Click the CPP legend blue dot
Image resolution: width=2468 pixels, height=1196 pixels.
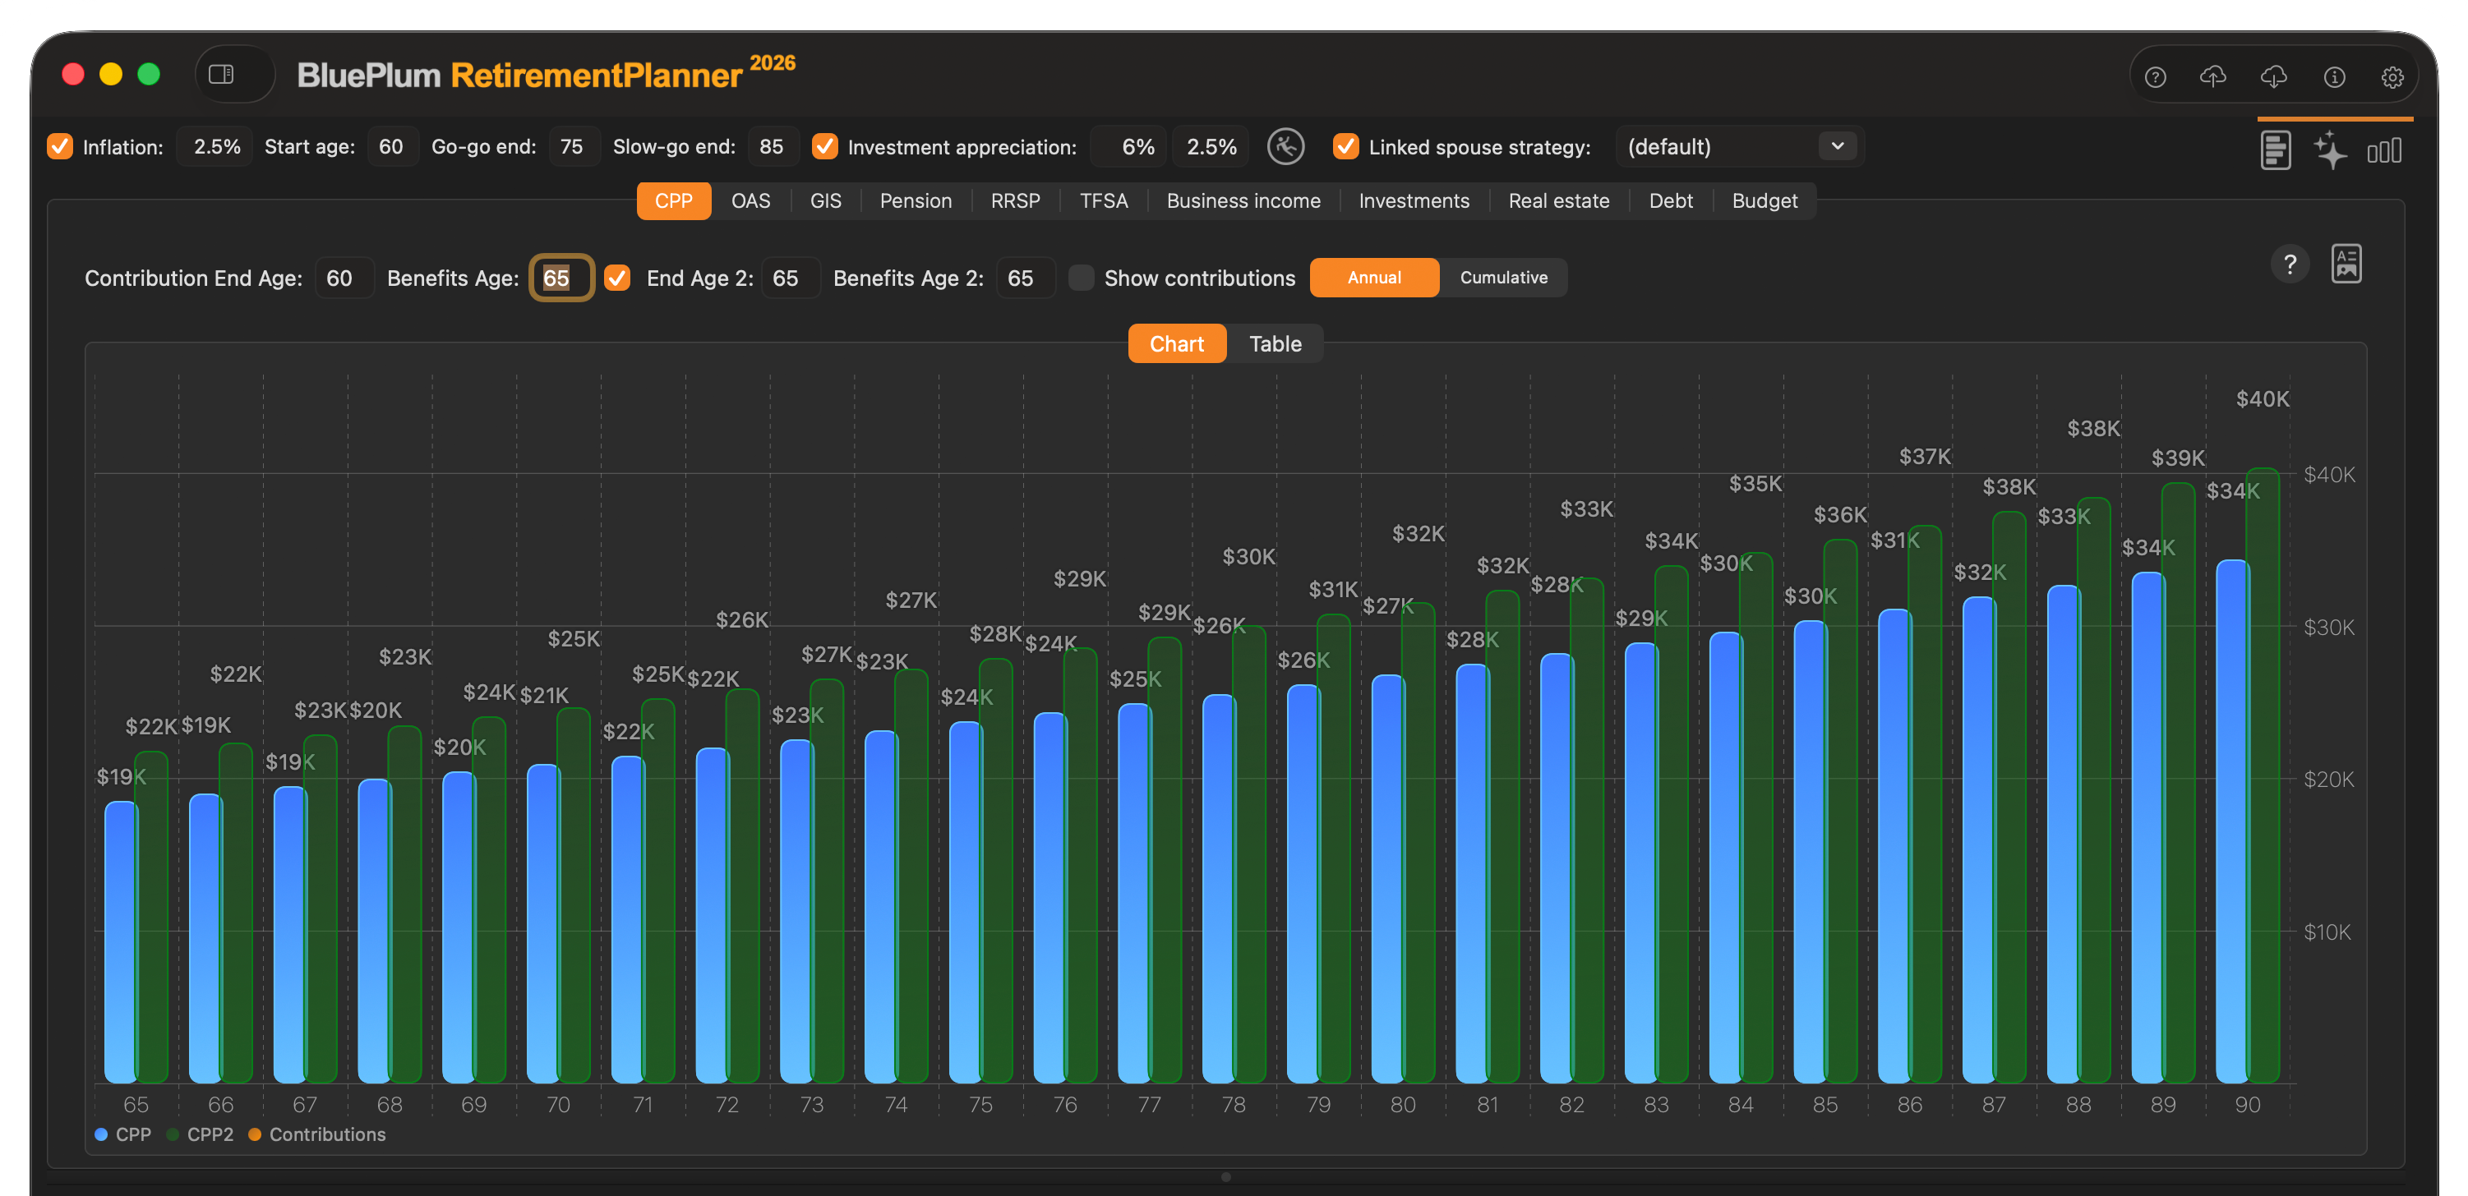[100, 1134]
